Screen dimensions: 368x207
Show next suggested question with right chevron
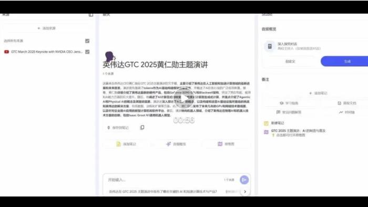(x=245, y=192)
